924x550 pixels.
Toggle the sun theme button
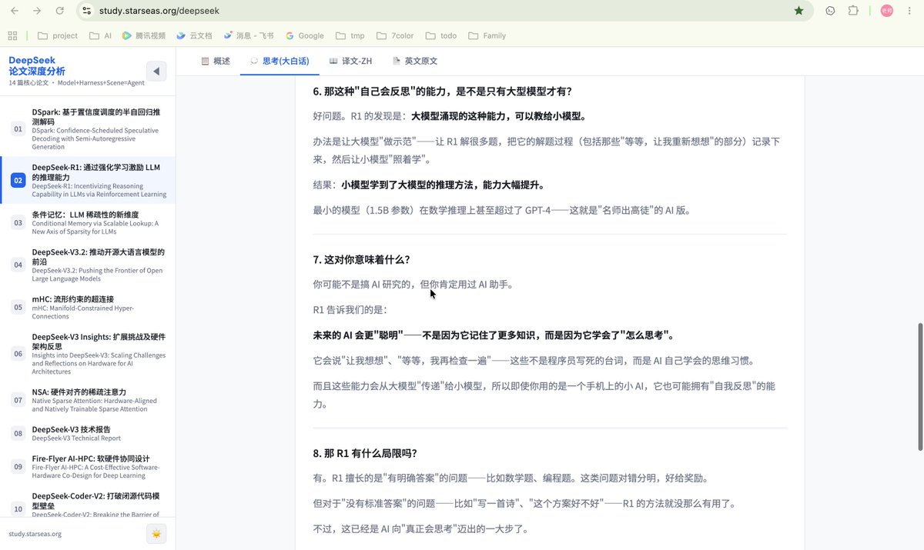click(x=156, y=534)
